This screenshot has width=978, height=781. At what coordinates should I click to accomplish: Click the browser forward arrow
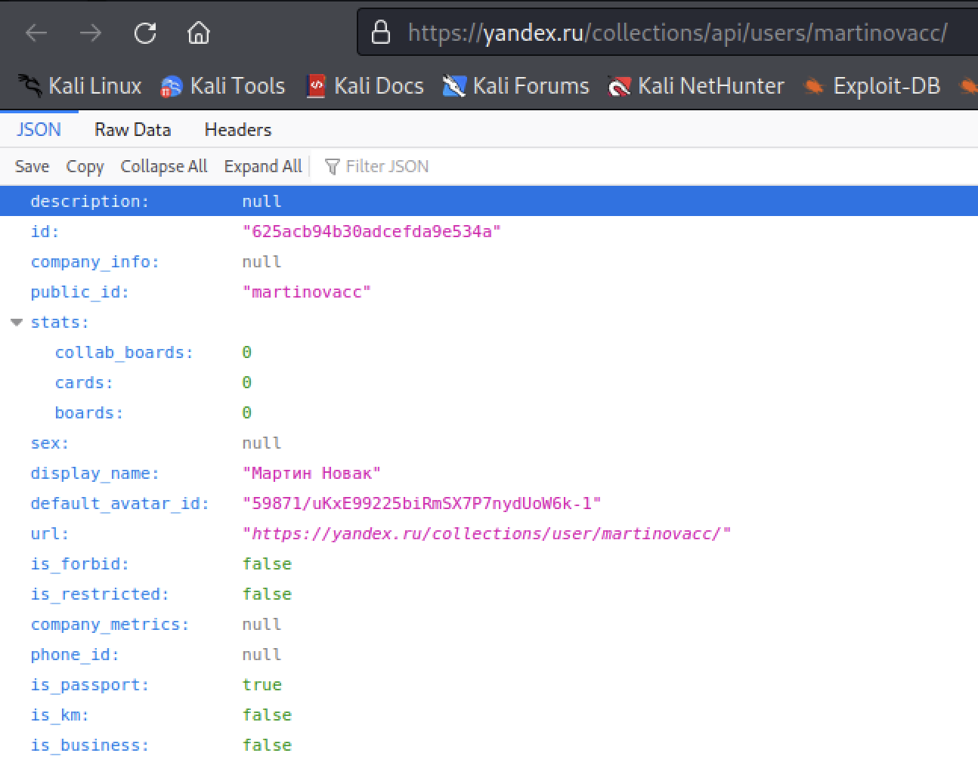pos(91,33)
